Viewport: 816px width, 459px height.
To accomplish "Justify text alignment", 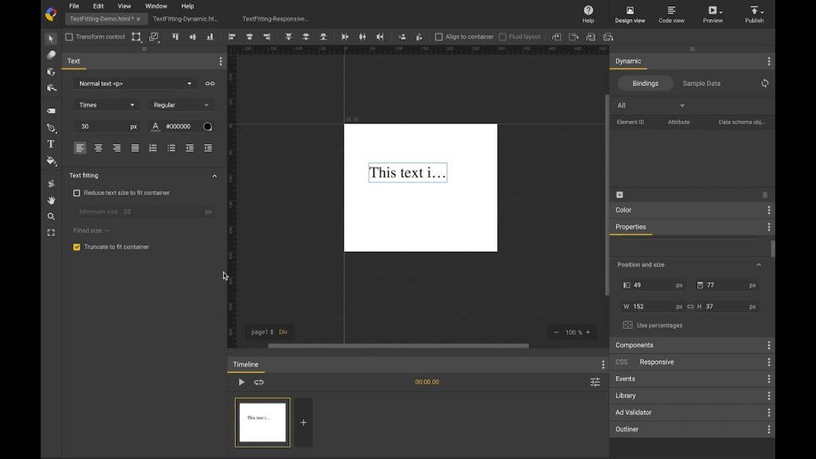I will tap(135, 148).
